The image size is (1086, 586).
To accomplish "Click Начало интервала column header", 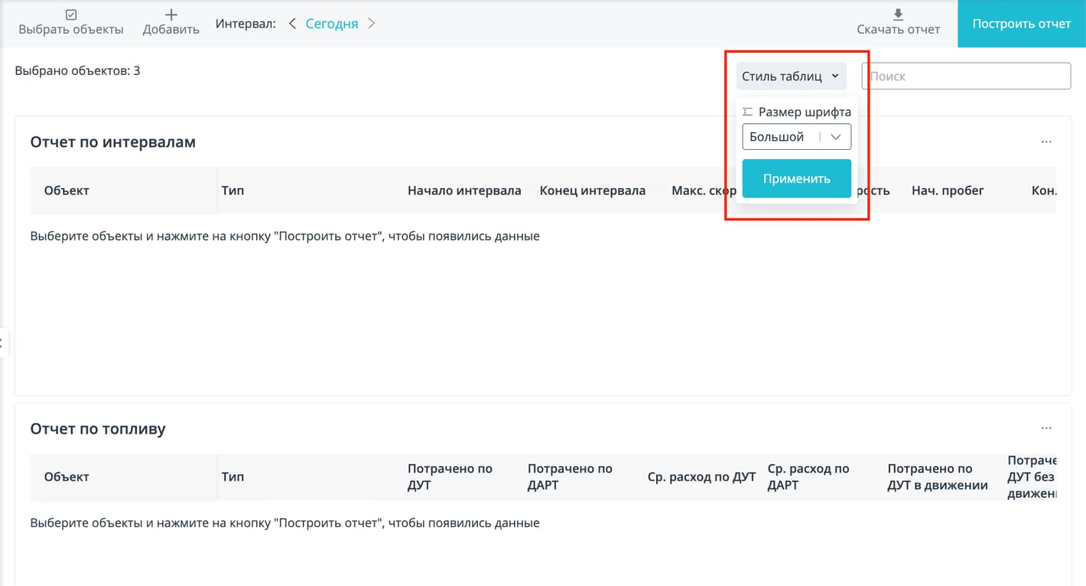I will [464, 190].
